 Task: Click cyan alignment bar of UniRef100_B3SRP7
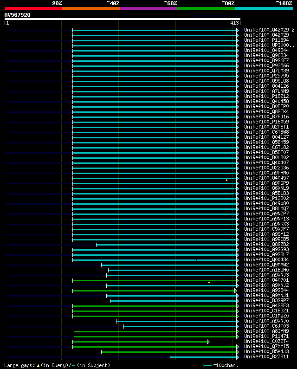click(174, 301)
